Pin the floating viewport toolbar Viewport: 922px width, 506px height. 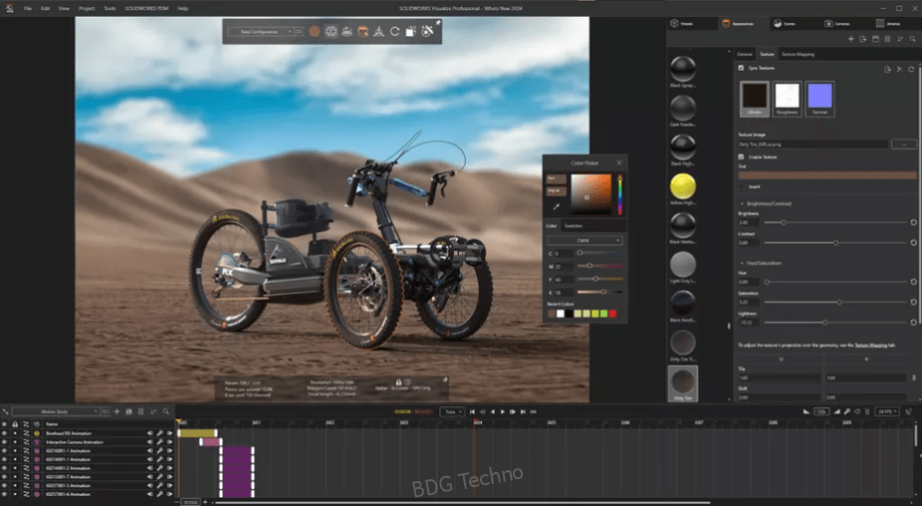(437, 23)
